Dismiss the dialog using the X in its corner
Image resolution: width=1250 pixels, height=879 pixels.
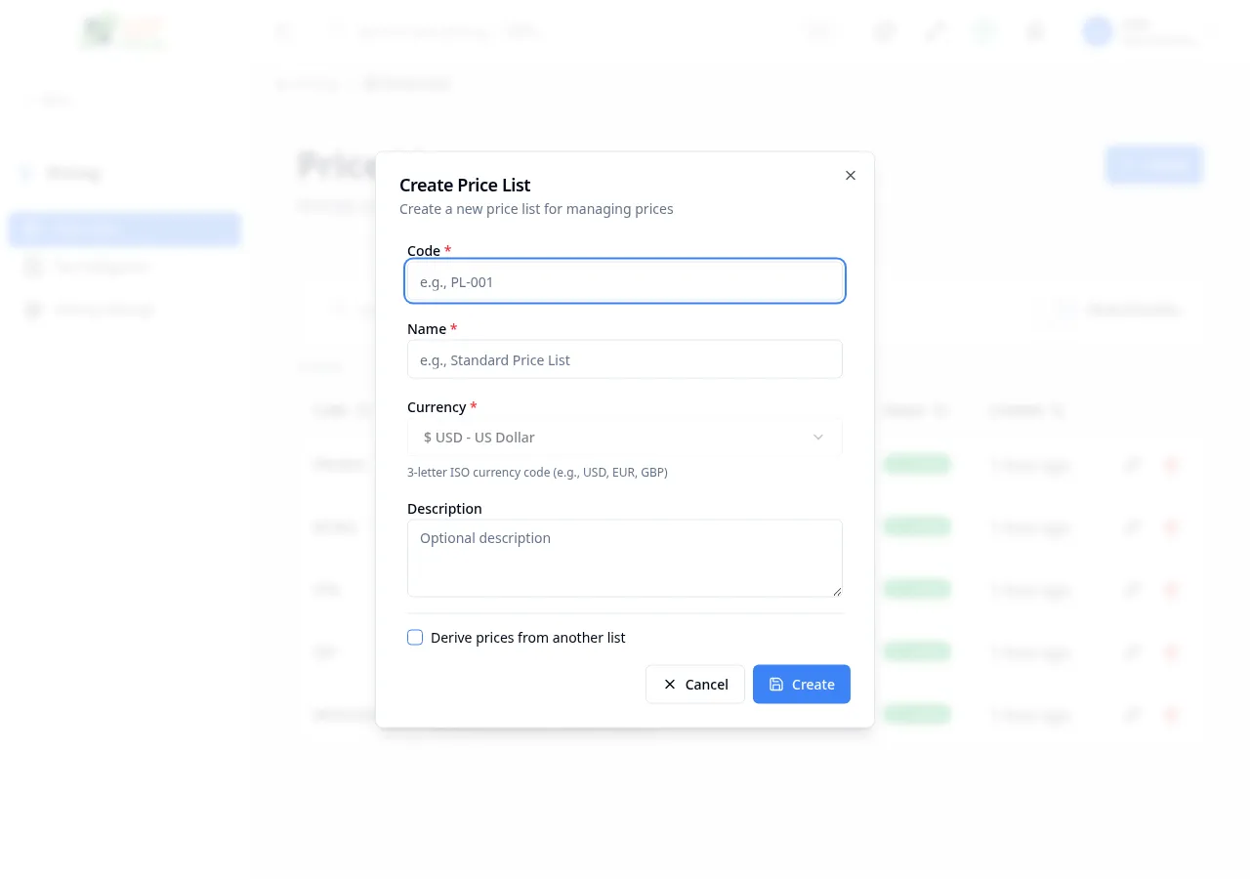pos(850,175)
